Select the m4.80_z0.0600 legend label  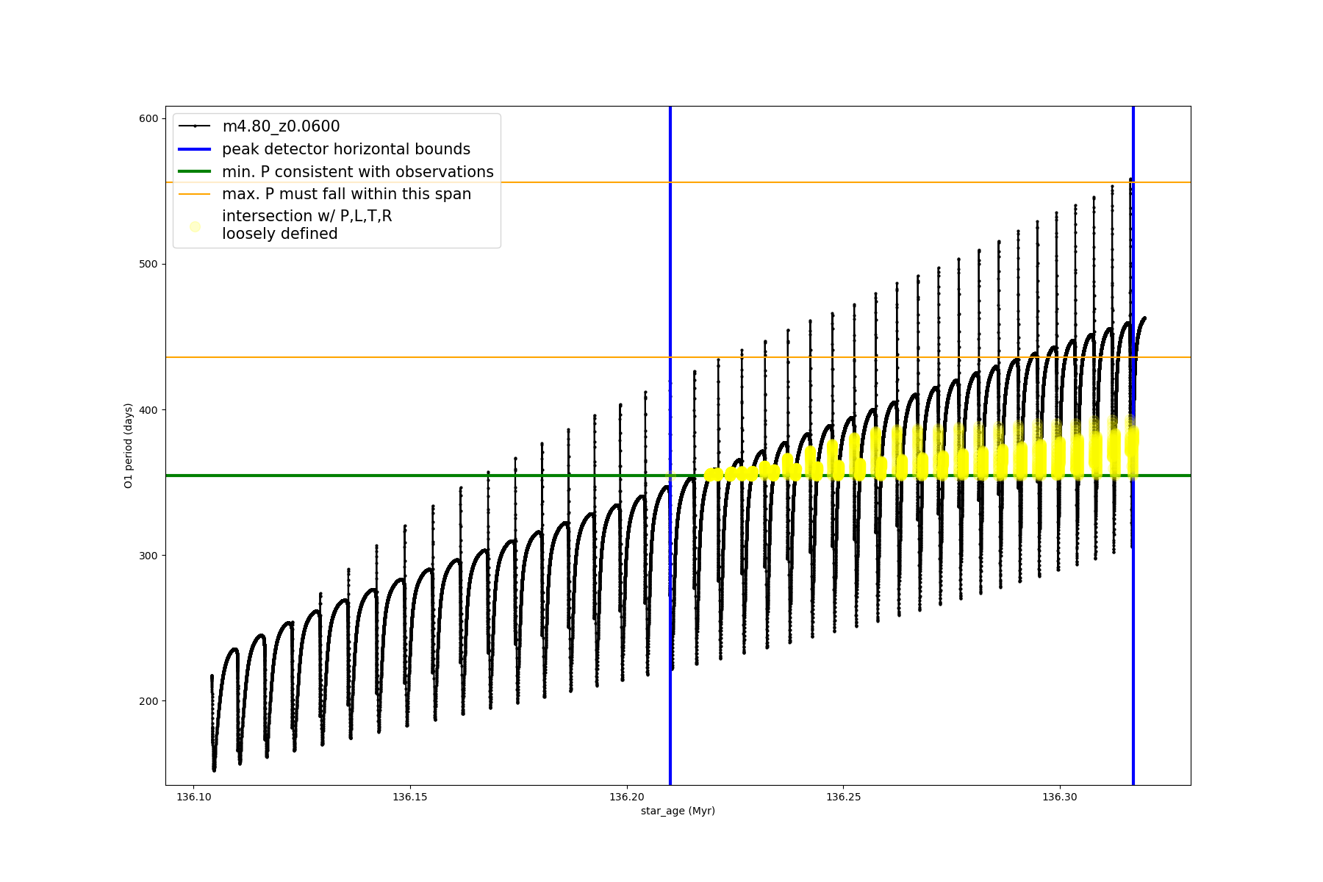pos(281,126)
